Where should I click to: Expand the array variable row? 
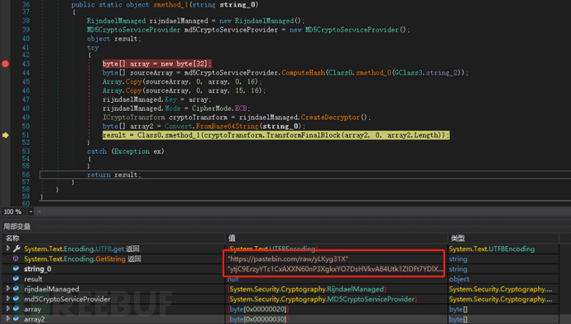(x=7, y=309)
